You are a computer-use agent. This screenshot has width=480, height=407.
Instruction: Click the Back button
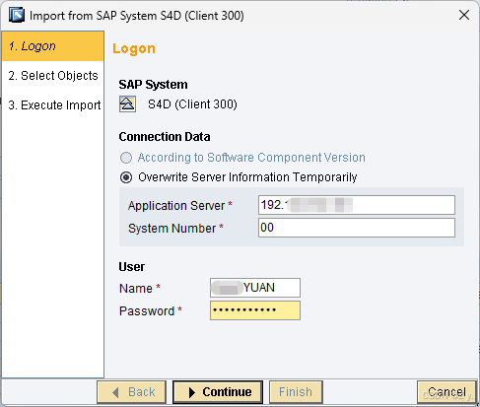tap(131, 392)
